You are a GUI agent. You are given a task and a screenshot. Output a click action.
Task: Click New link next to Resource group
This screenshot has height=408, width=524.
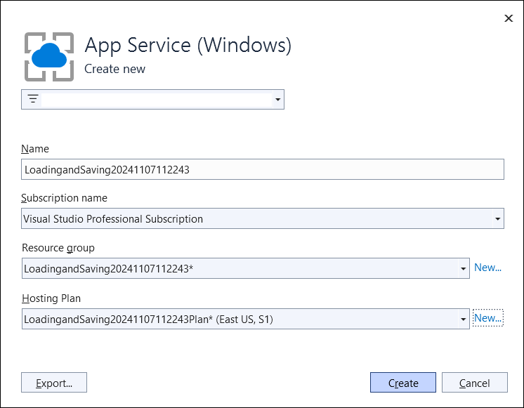pos(487,268)
